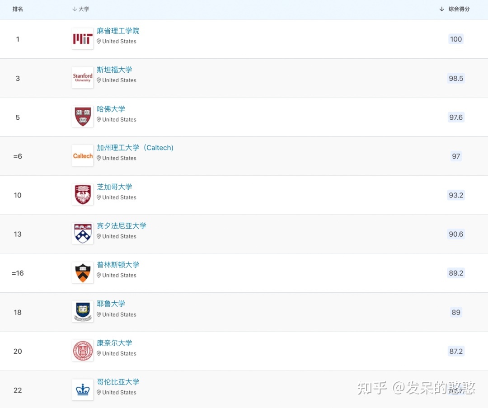Click the 排名 column header
Screen dimensions: 488x408
coord(18,9)
